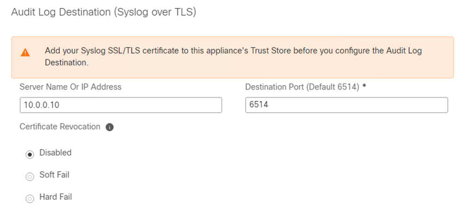Enable the Hard Fail radio option

pos(30,199)
